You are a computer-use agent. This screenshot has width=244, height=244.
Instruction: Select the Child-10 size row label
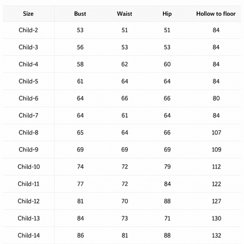tap(29, 167)
